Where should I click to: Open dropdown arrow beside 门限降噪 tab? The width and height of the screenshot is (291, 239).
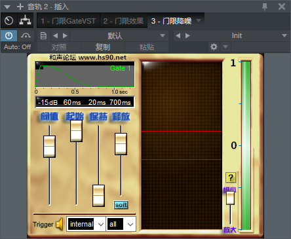tap(199, 20)
